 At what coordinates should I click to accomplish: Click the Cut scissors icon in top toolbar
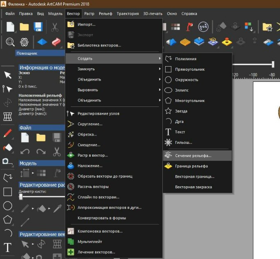[55, 27]
